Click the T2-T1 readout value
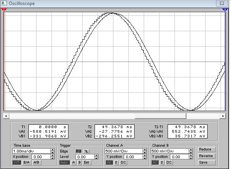231x169 pixels. click(x=190, y=127)
